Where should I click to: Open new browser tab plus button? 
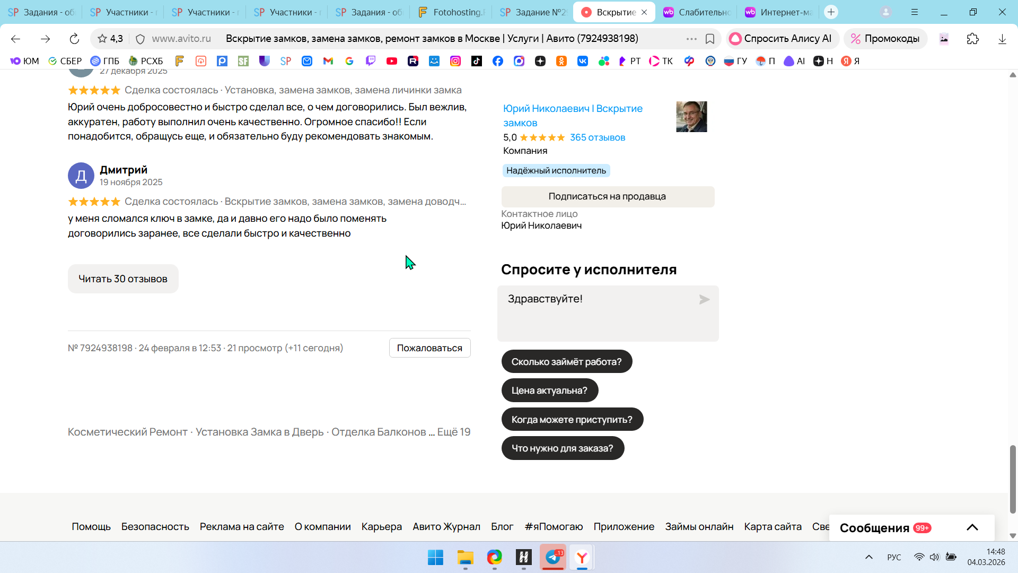coord(831,12)
